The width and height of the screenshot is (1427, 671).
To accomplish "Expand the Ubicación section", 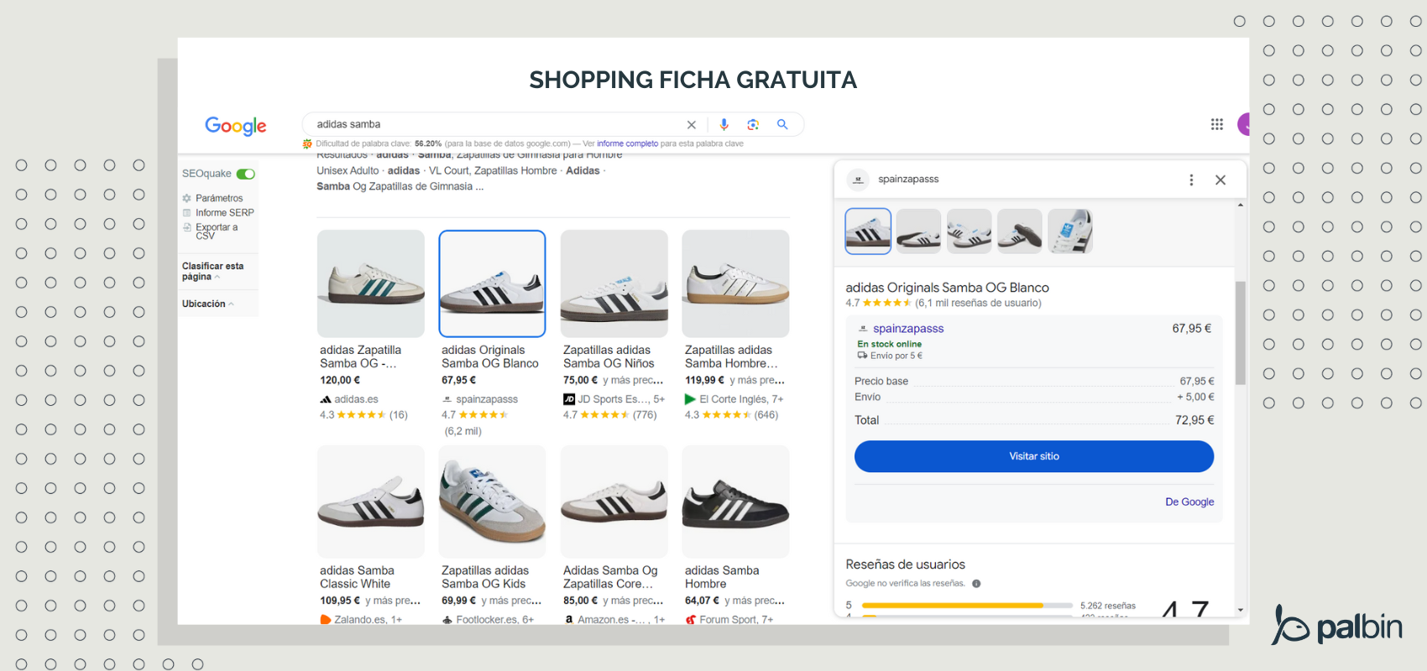I will click(208, 304).
